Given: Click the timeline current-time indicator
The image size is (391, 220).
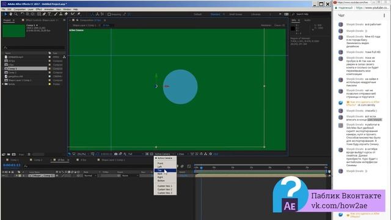Looking at the screenshot, I should click(201, 168).
